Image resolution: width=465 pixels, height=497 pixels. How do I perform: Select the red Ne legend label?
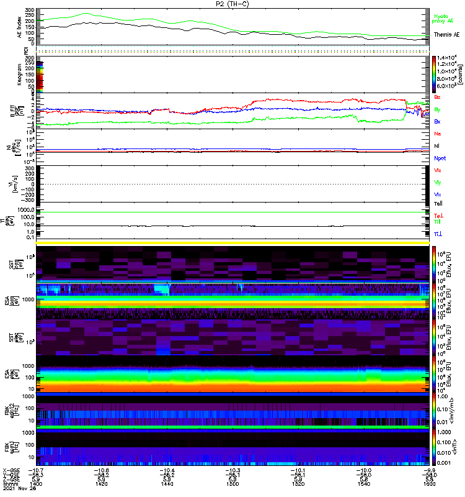tap(438, 134)
